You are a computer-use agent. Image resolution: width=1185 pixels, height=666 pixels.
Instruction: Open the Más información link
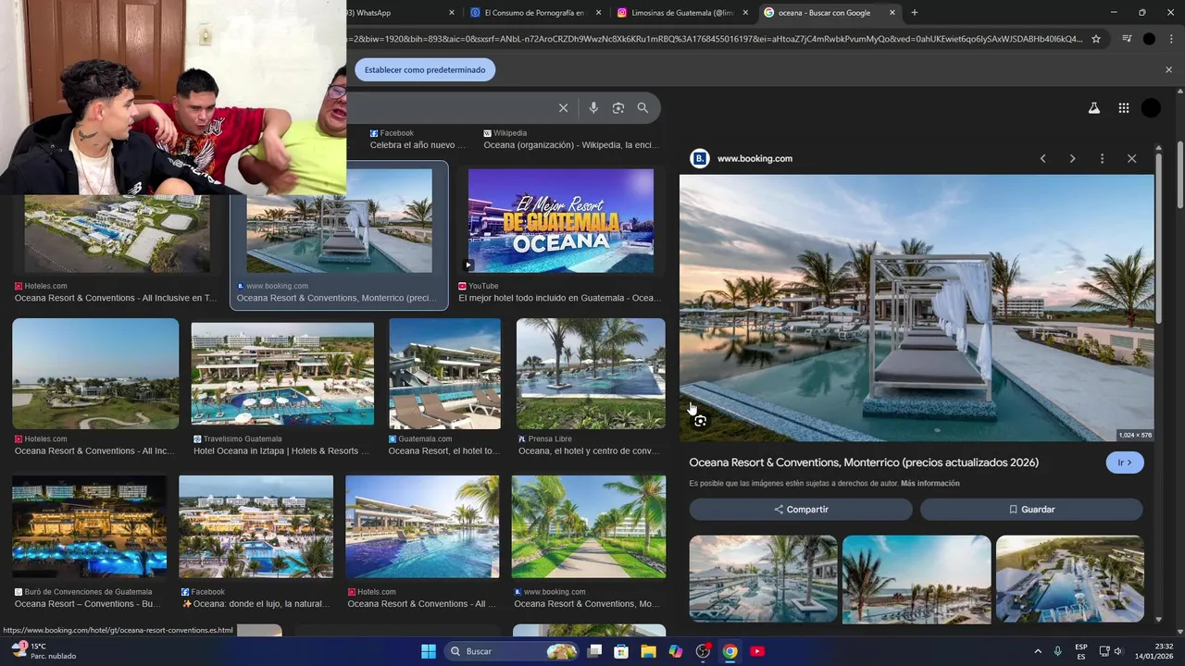click(x=930, y=484)
